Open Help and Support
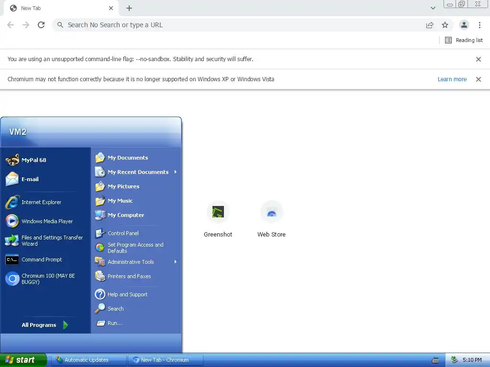This screenshot has width=490, height=367. tap(136, 294)
